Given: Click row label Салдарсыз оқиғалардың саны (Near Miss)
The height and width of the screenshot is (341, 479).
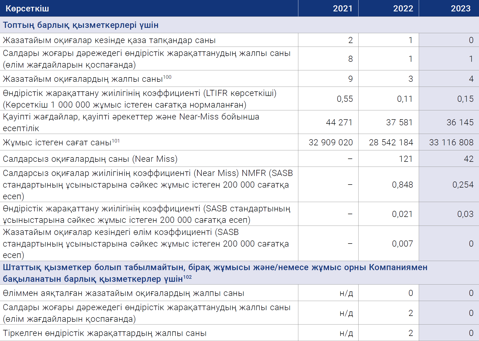Looking at the screenshot, I should 90,159.
